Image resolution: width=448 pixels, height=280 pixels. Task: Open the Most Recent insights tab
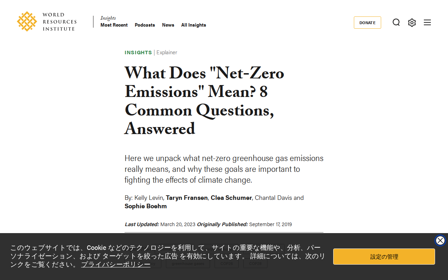tap(114, 25)
